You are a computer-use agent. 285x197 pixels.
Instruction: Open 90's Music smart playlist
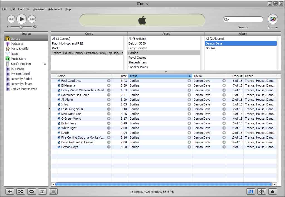pyautogui.click(x=18, y=69)
